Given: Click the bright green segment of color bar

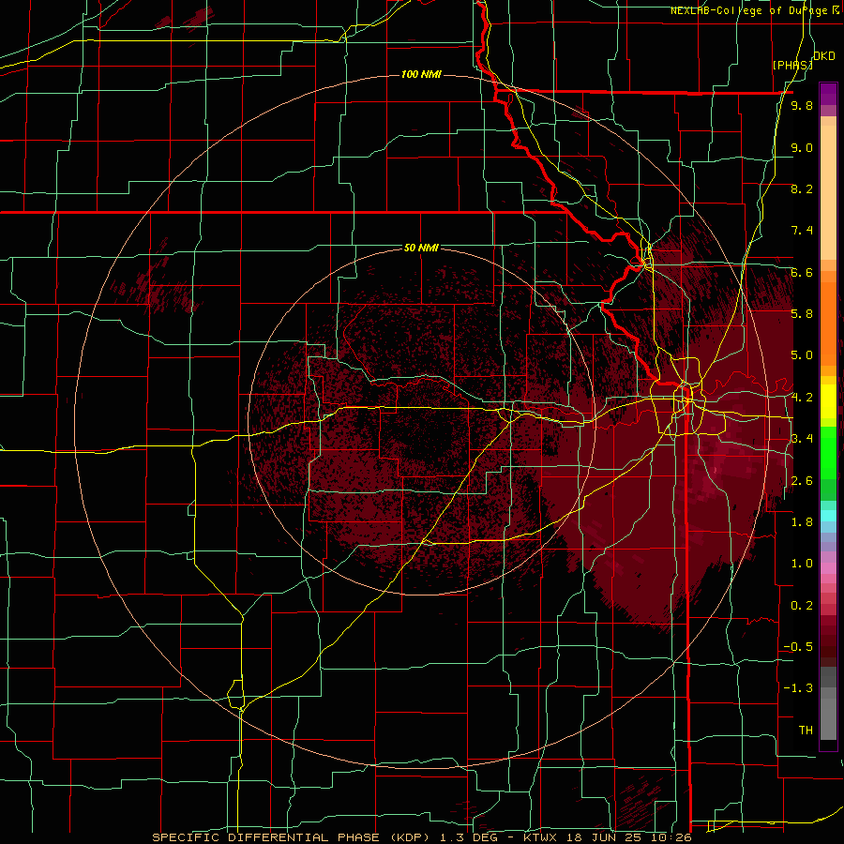Looking at the screenshot, I should point(828,452).
